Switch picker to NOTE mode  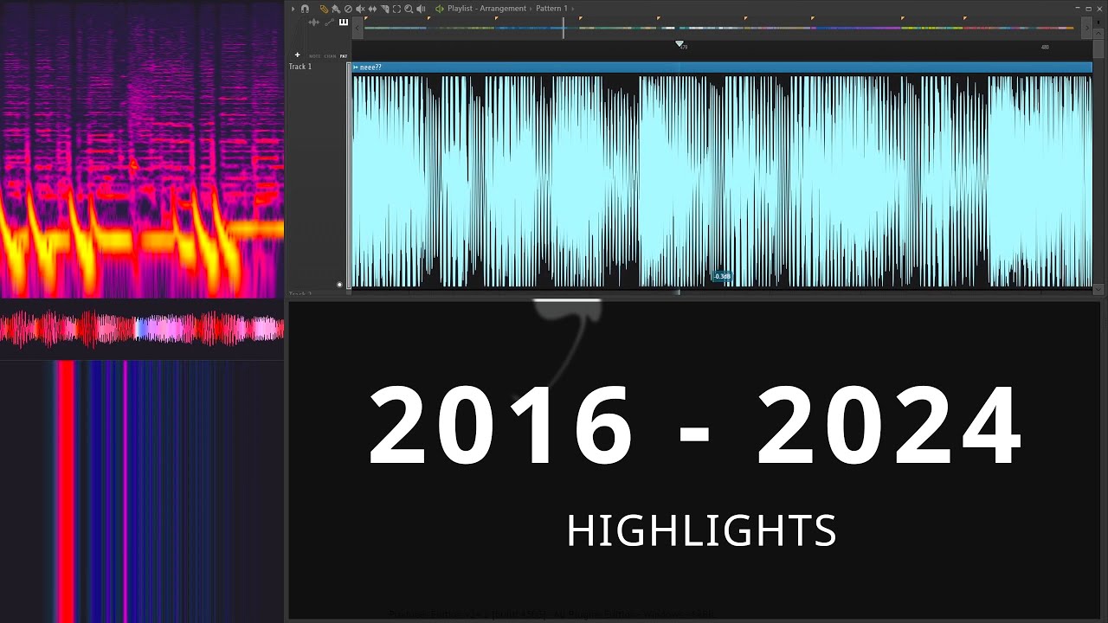[x=314, y=56]
